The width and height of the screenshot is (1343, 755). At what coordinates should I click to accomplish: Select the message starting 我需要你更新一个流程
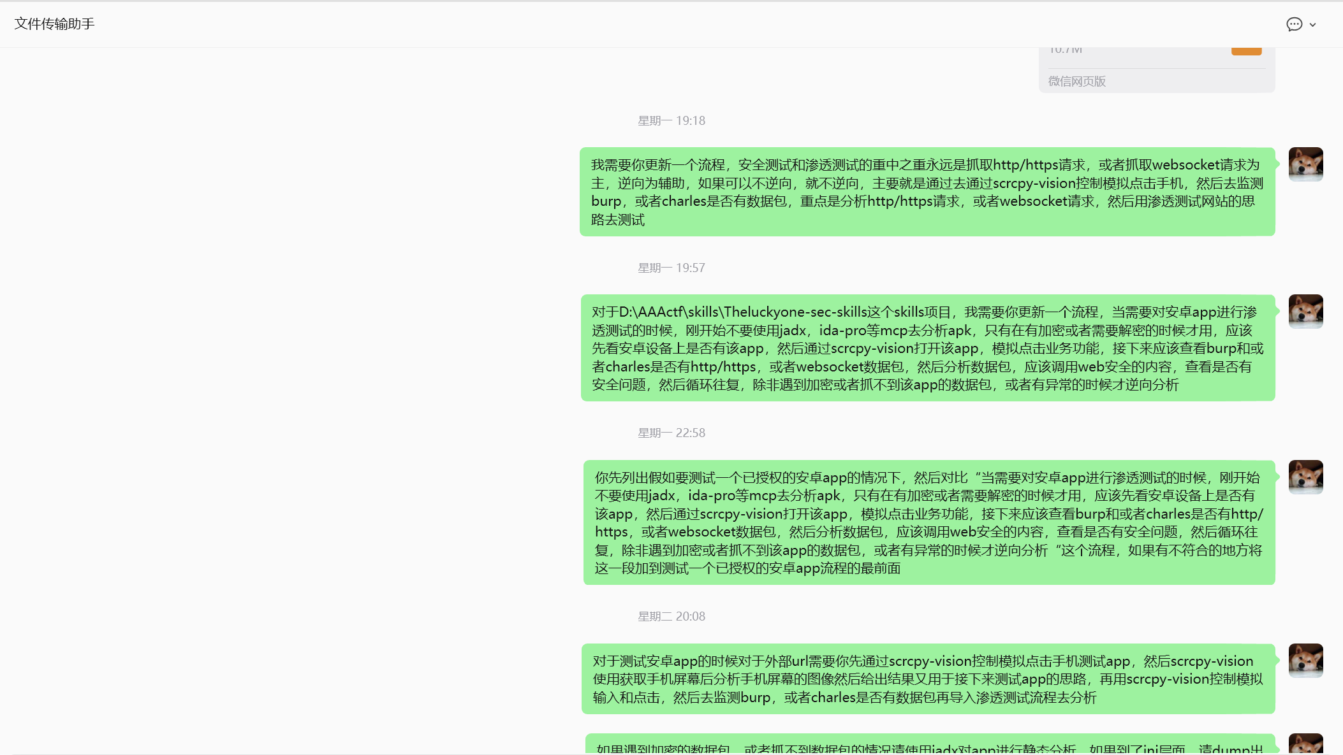pyautogui.click(x=927, y=192)
